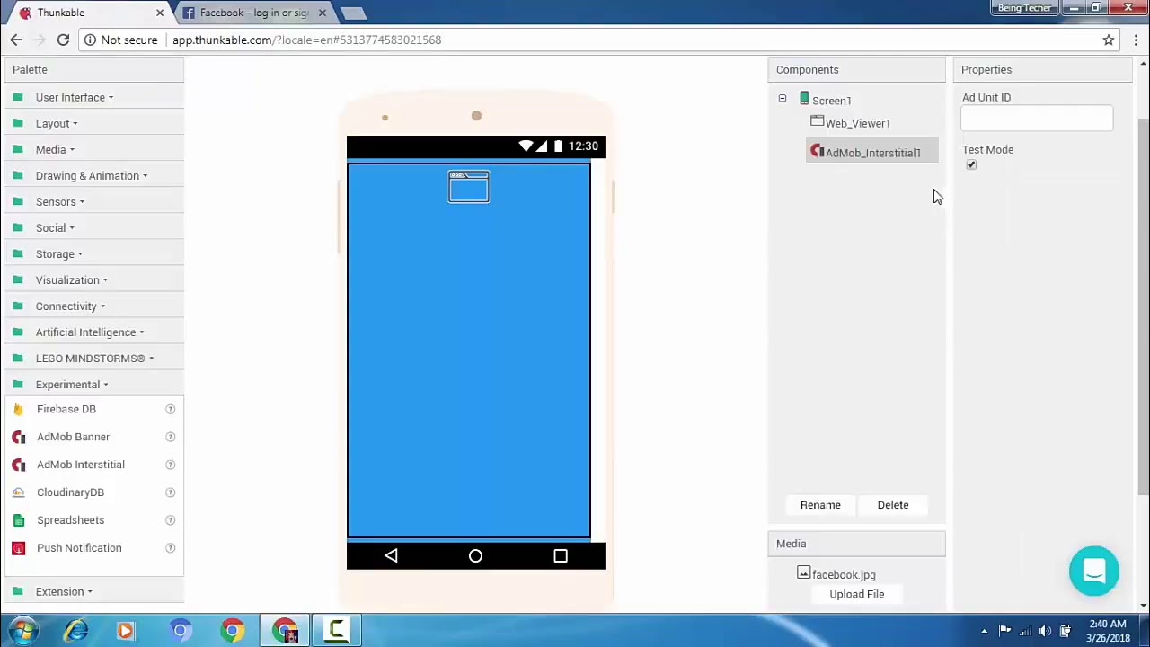1150x647 pixels.
Task: Click the AdMob Banner component icon
Action: point(18,437)
